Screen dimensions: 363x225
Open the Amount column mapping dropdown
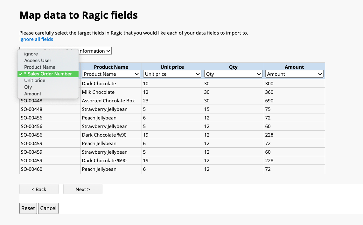point(294,74)
